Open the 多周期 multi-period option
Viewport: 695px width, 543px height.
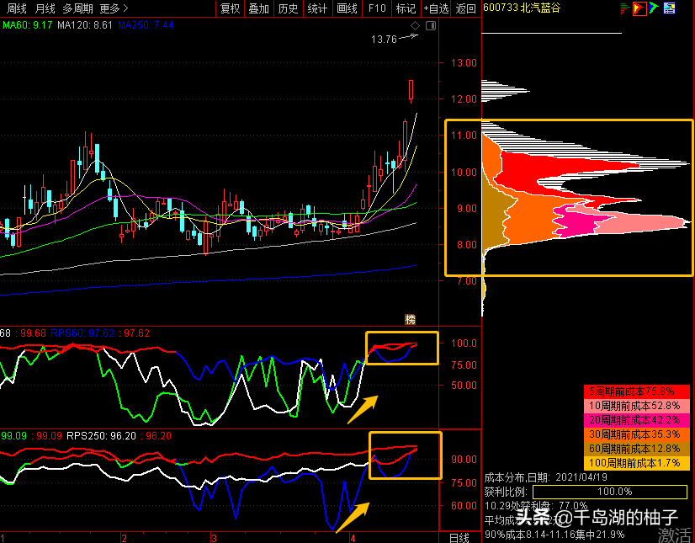[x=77, y=8]
